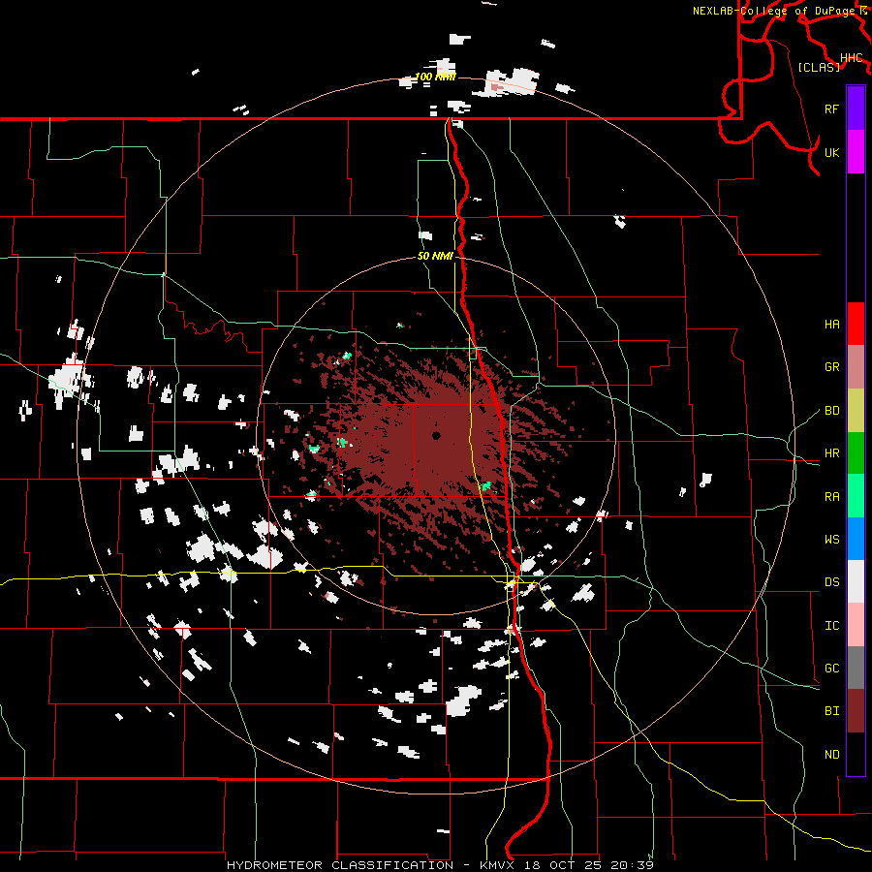The width and height of the screenshot is (872, 872).
Task: Pick the dark green HR legend swatch
Action: pos(856,453)
